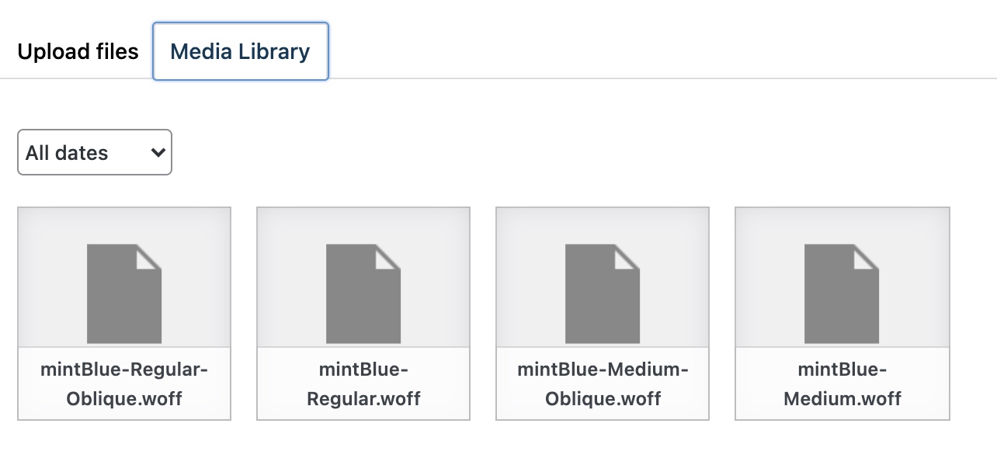Image resolution: width=997 pixels, height=472 pixels.
Task: Click the mintBlue-Medium.woff filename label
Action: [842, 384]
